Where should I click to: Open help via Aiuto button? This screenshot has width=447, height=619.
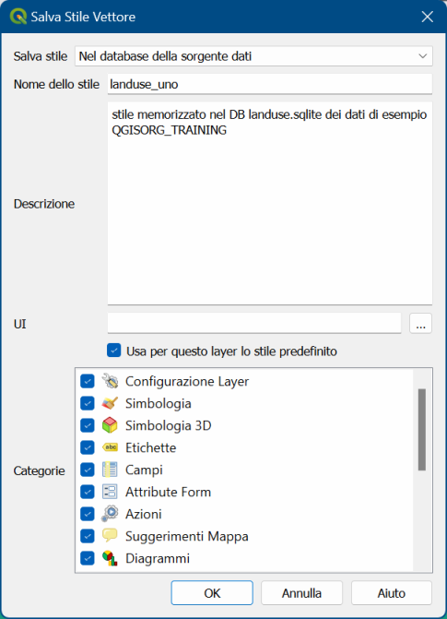(x=392, y=593)
